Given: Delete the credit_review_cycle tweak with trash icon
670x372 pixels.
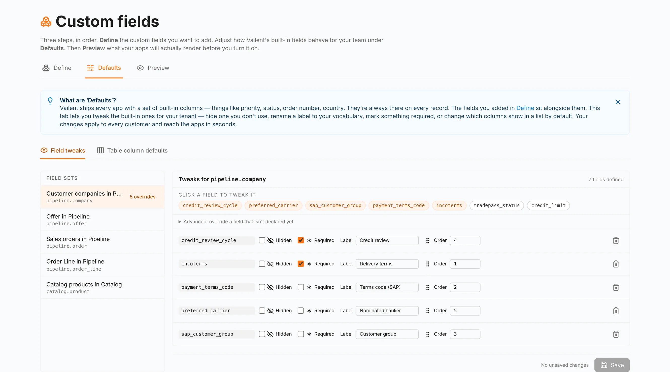Looking at the screenshot, I should [x=616, y=240].
